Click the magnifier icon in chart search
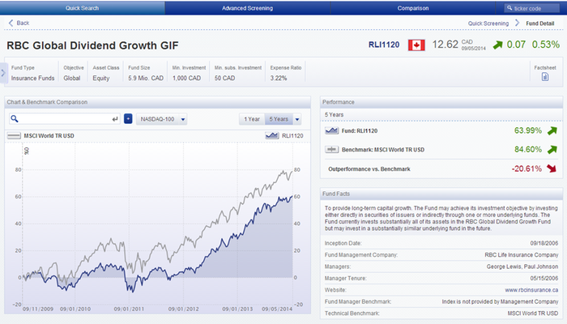The width and height of the screenshot is (567, 324). click(x=15, y=119)
